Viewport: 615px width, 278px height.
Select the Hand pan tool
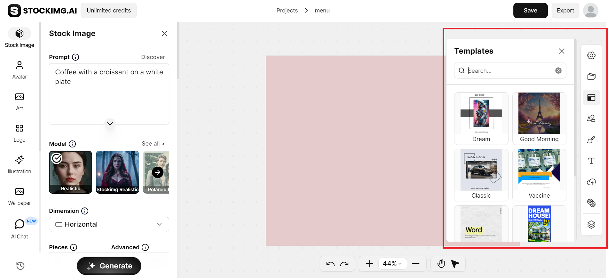[x=441, y=264]
